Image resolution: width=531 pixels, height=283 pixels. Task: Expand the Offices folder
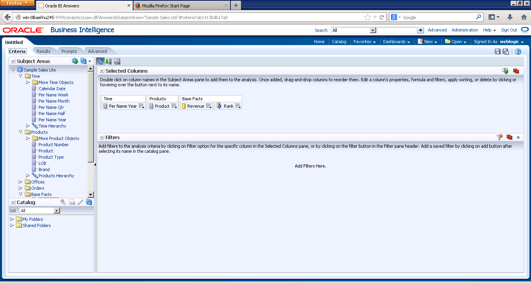coord(20,182)
